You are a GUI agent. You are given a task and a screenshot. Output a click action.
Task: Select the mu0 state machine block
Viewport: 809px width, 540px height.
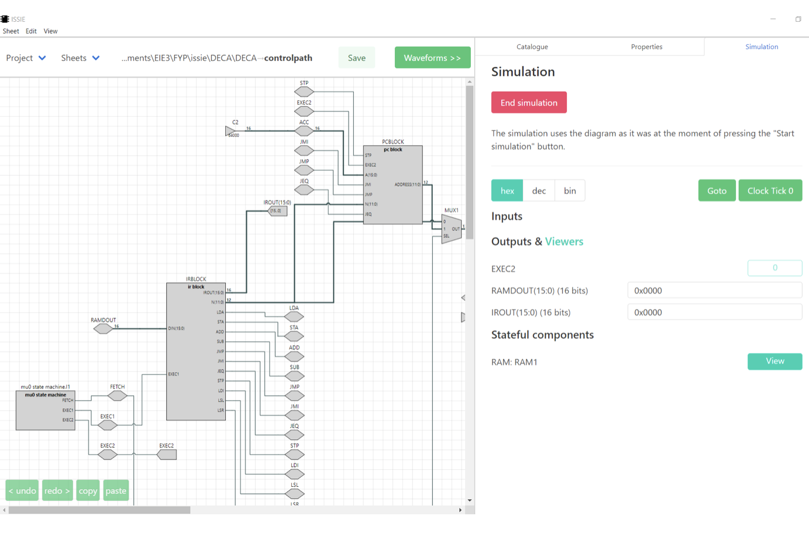45,411
